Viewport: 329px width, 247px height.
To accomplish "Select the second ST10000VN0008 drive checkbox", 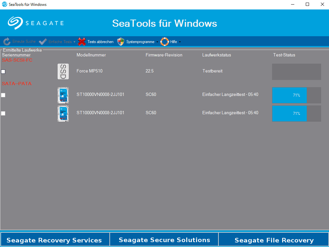I will pyautogui.click(x=3, y=113).
